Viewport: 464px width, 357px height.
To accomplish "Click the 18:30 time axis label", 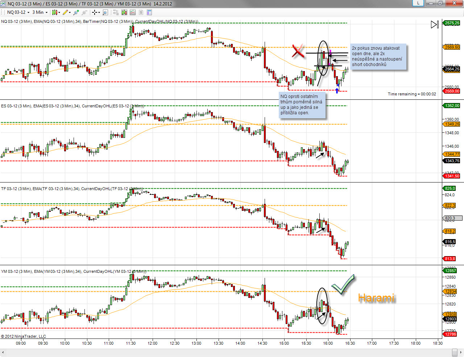I will (438, 343).
